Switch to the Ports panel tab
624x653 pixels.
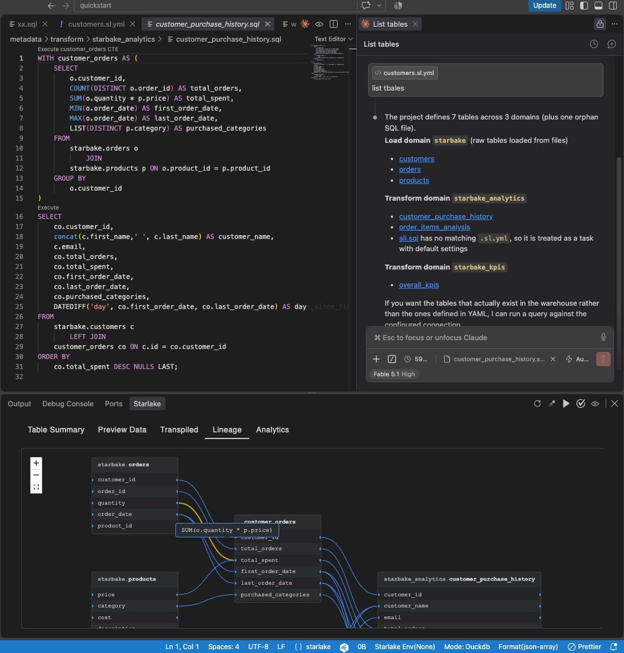point(114,403)
